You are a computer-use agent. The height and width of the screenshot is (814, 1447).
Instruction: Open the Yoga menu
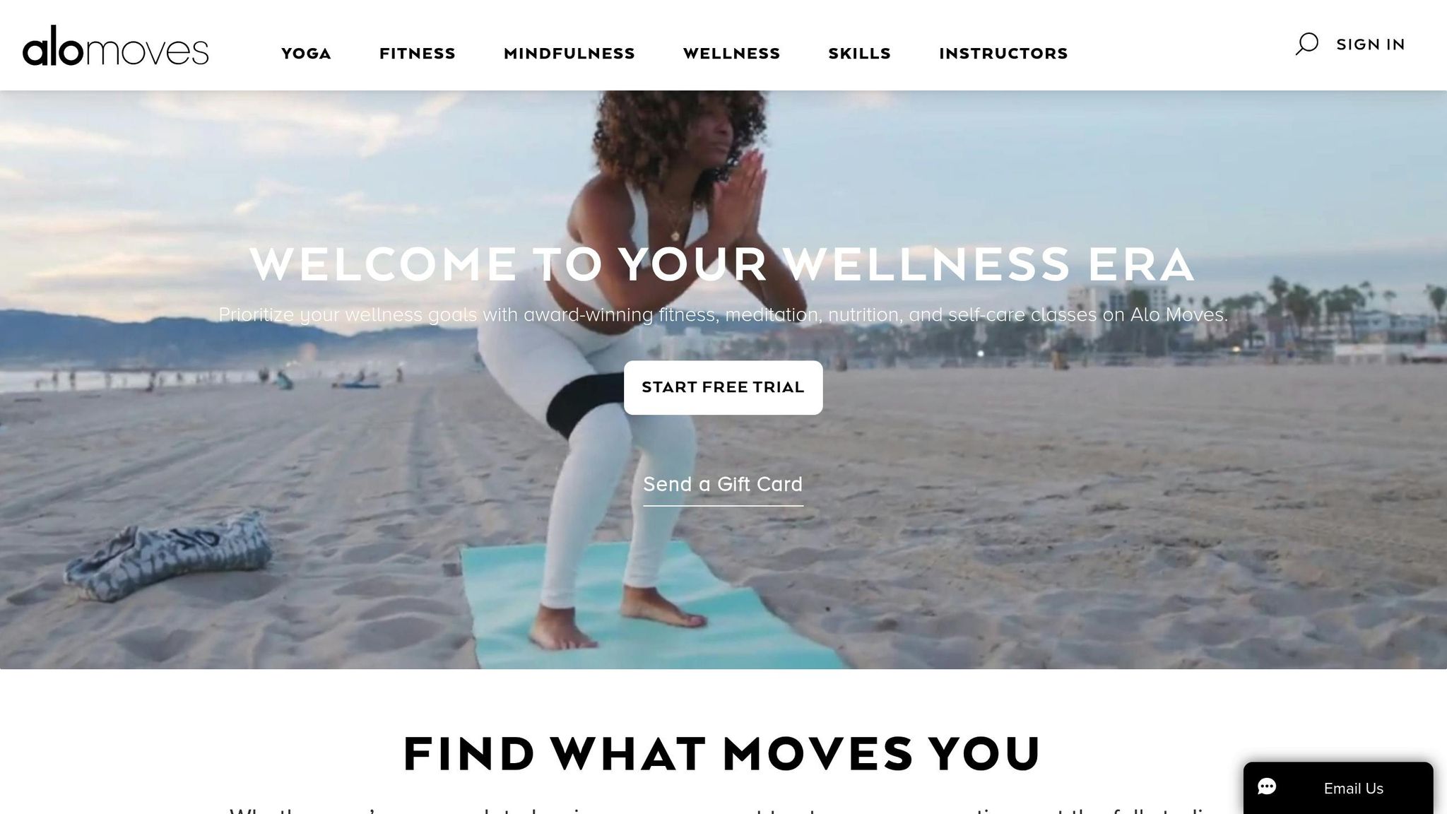306,54
